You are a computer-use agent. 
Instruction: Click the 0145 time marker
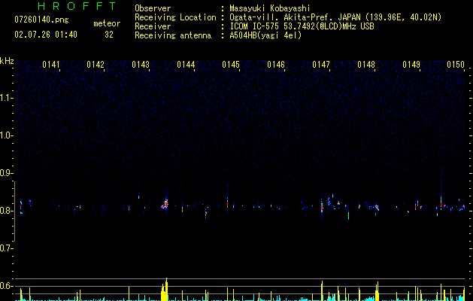pyautogui.click(x=231, y=65)
